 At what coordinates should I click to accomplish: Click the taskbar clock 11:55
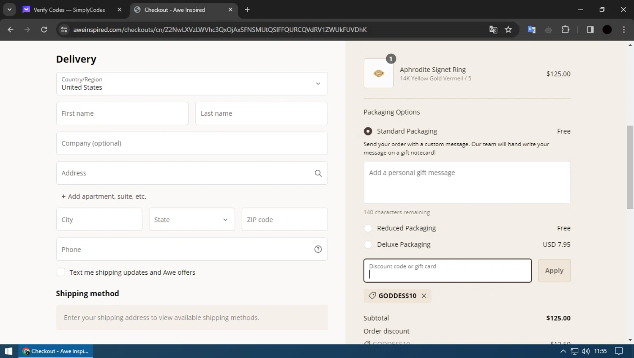pos(600,351)
